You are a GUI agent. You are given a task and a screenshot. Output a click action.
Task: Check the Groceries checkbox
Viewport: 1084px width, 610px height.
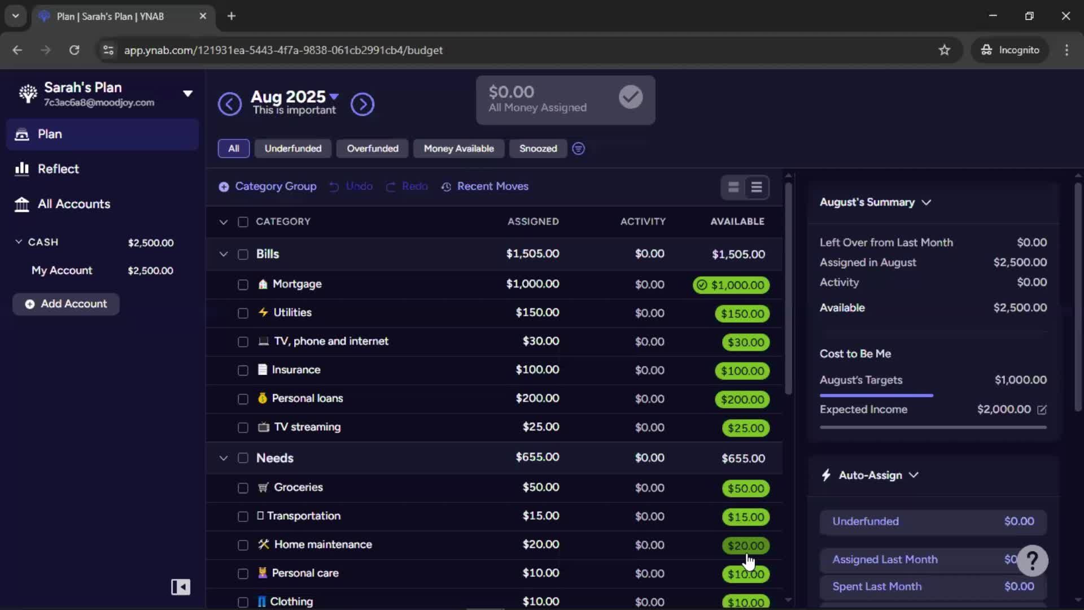243,488
